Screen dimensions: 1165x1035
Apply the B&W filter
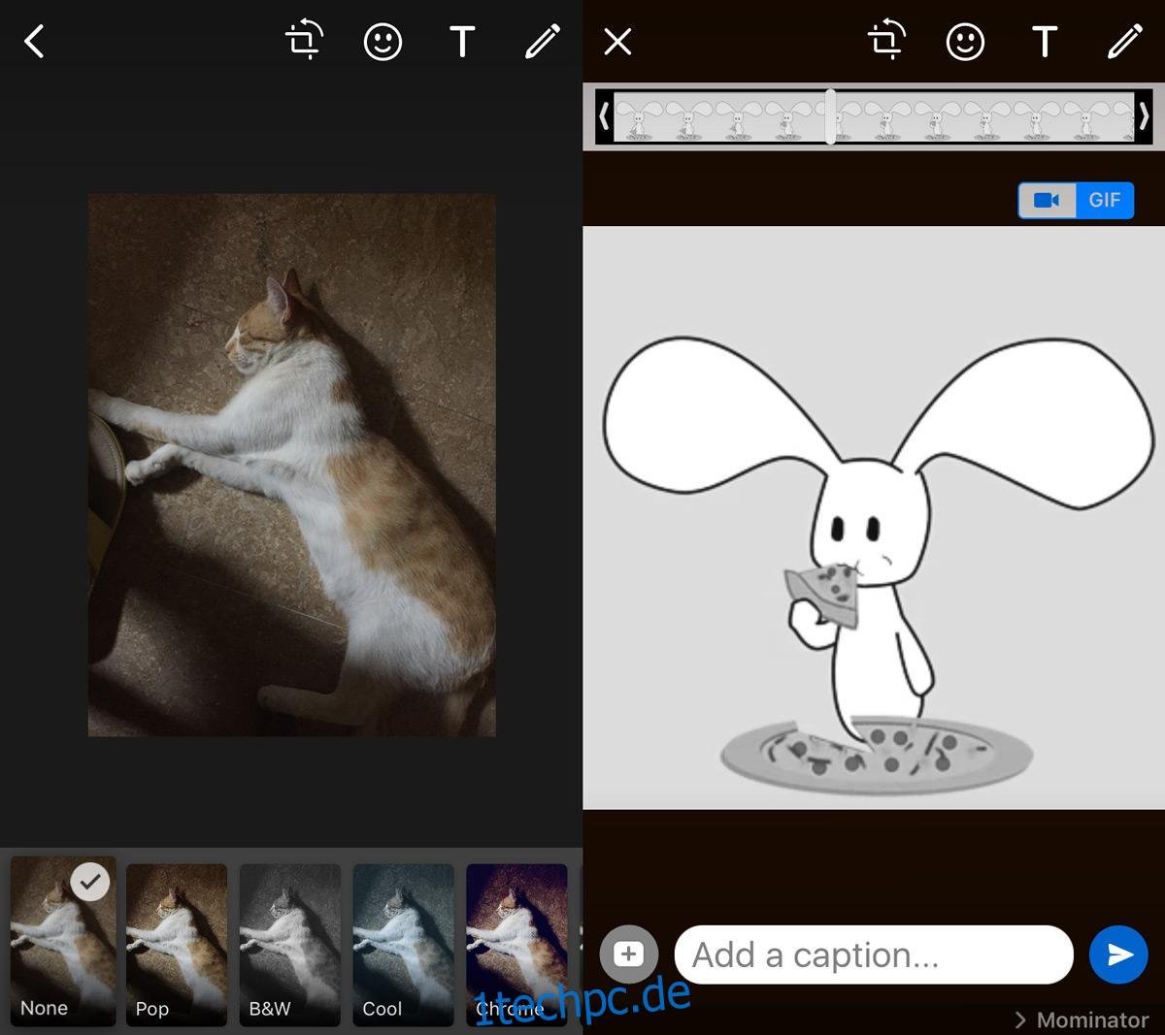(290, 945)
